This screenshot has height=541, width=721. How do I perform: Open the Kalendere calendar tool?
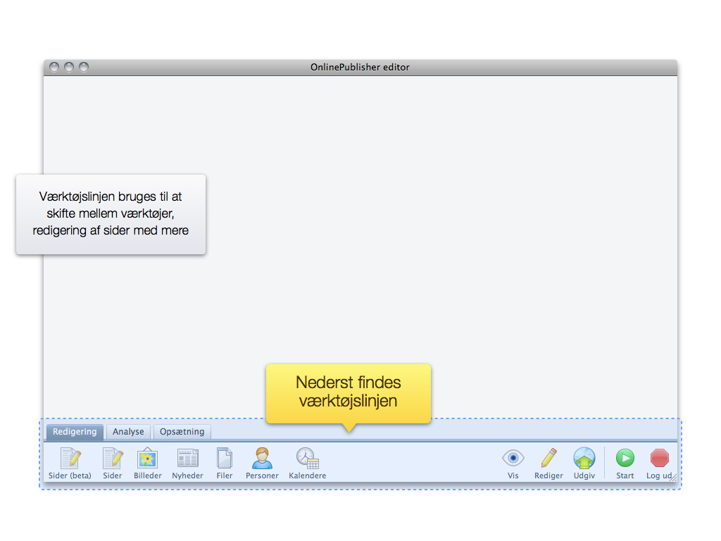click(307, 463)
